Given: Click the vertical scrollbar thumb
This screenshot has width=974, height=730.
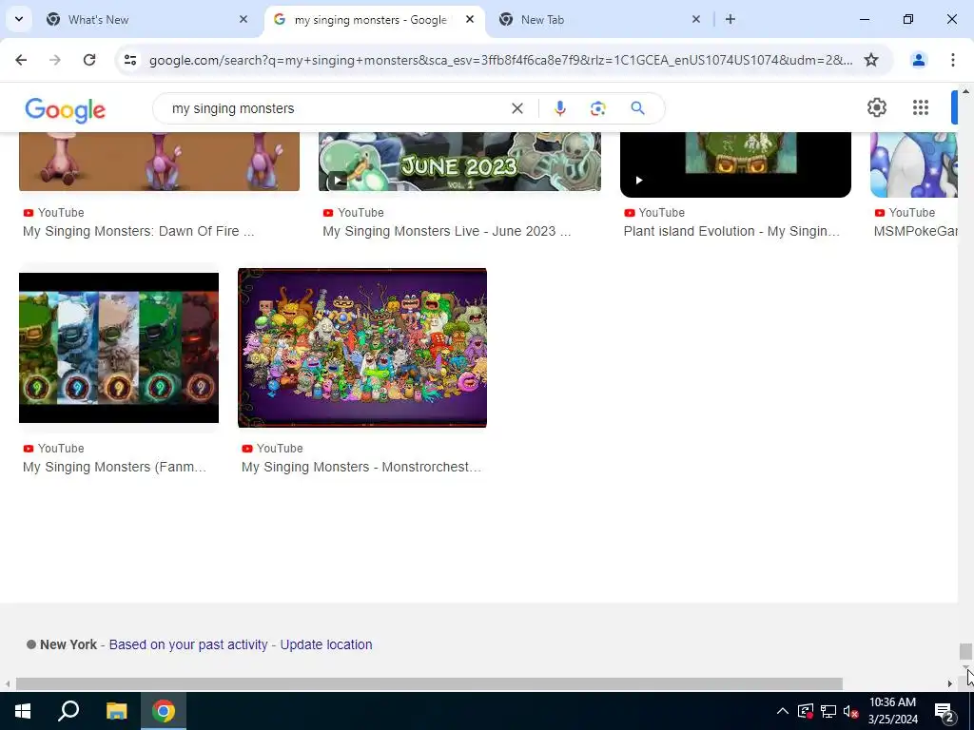Looking at the screenshot, I should pos(965,651).
